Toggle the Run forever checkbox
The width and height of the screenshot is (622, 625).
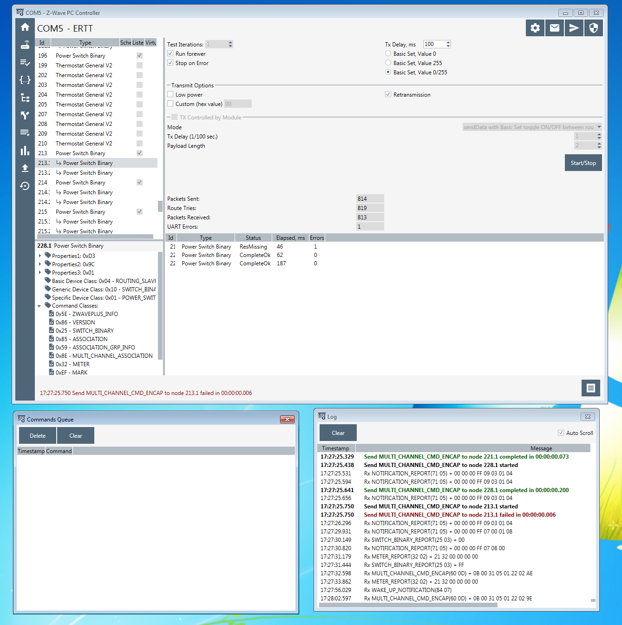point(170,53)
